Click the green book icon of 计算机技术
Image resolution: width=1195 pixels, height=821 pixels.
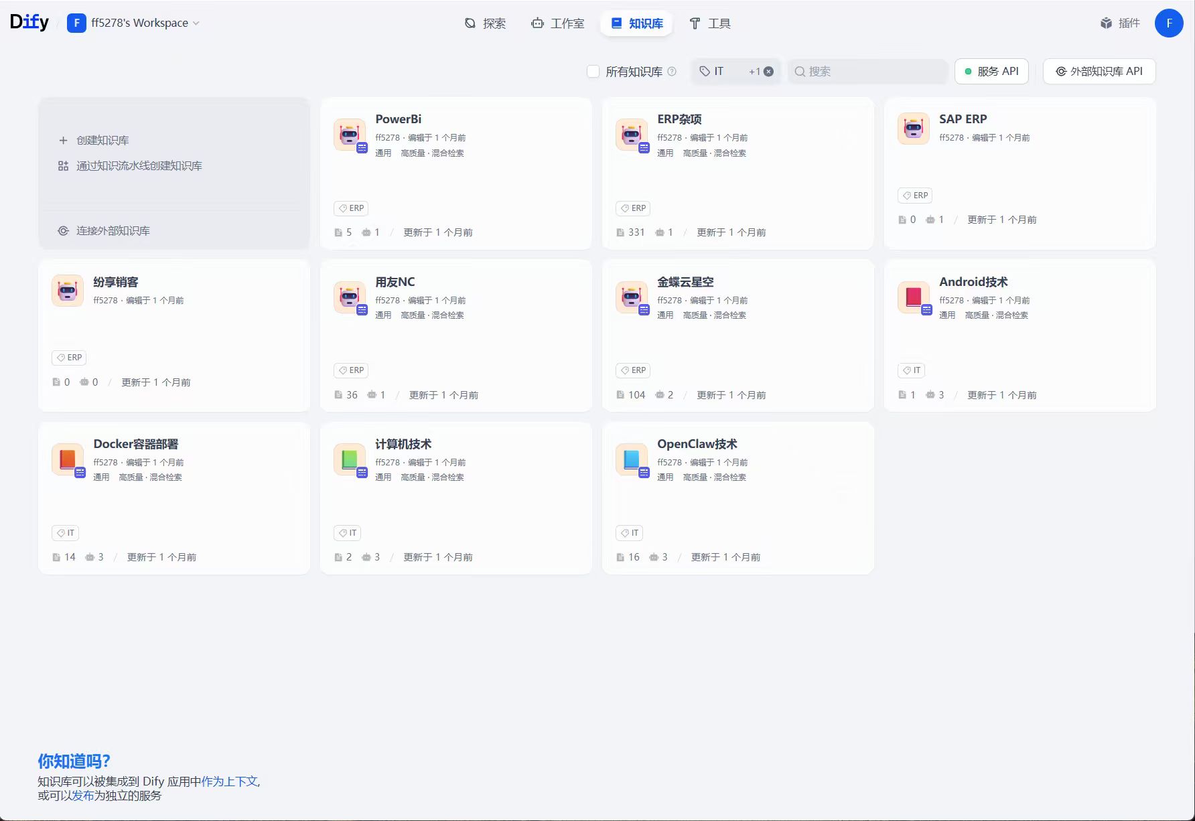[350, 459]
